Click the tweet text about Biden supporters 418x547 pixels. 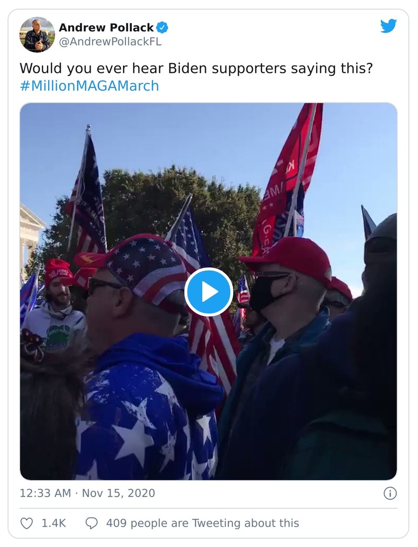coord(196,69)
